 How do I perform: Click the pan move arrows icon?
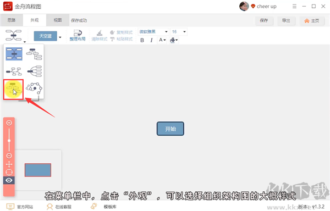coord(9,164)
